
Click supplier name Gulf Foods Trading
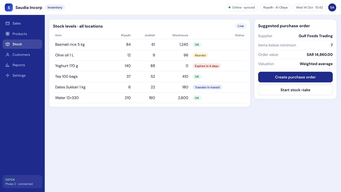click(x=316, y=36)
